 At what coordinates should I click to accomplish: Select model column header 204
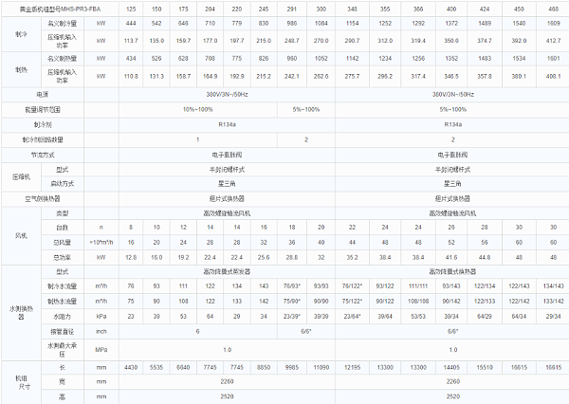point(211,9)
